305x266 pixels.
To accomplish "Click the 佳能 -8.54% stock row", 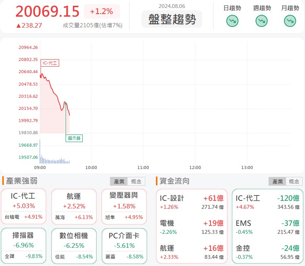I will pos(74,257).
